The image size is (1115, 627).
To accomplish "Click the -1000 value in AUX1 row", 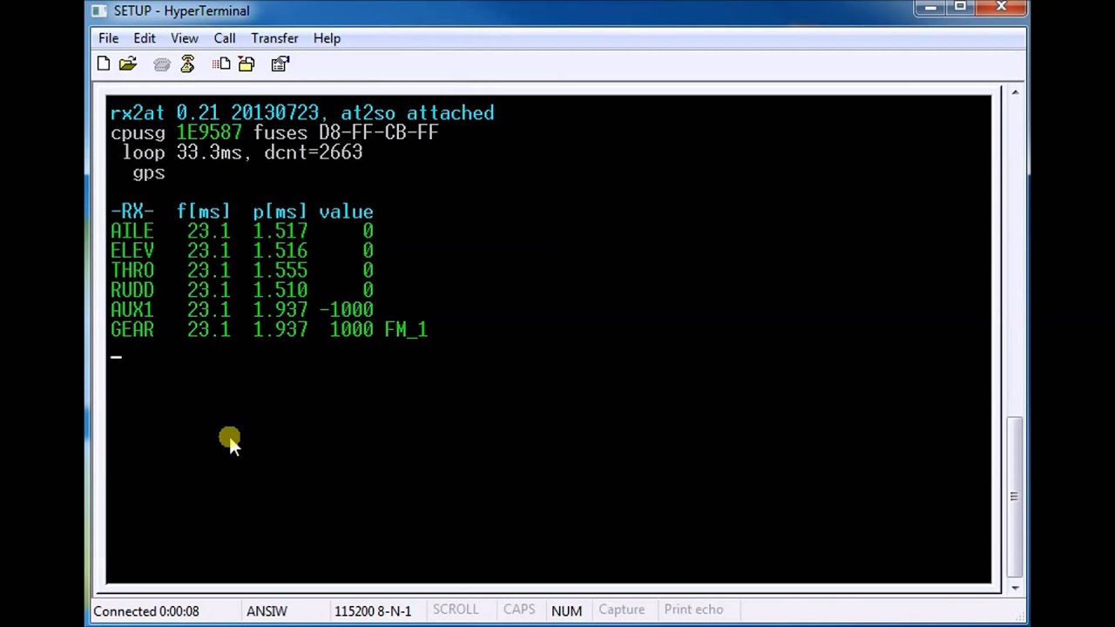I will [346, 310].
